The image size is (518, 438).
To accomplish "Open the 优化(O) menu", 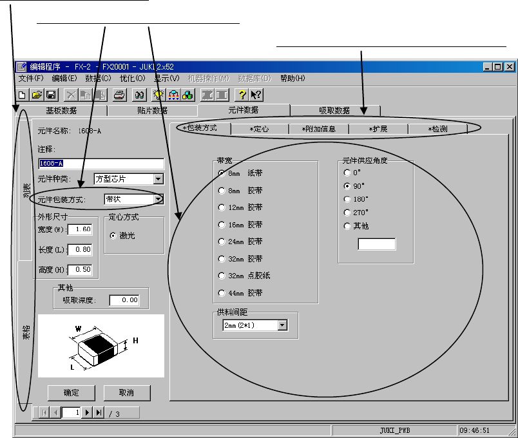I will 133,79.
